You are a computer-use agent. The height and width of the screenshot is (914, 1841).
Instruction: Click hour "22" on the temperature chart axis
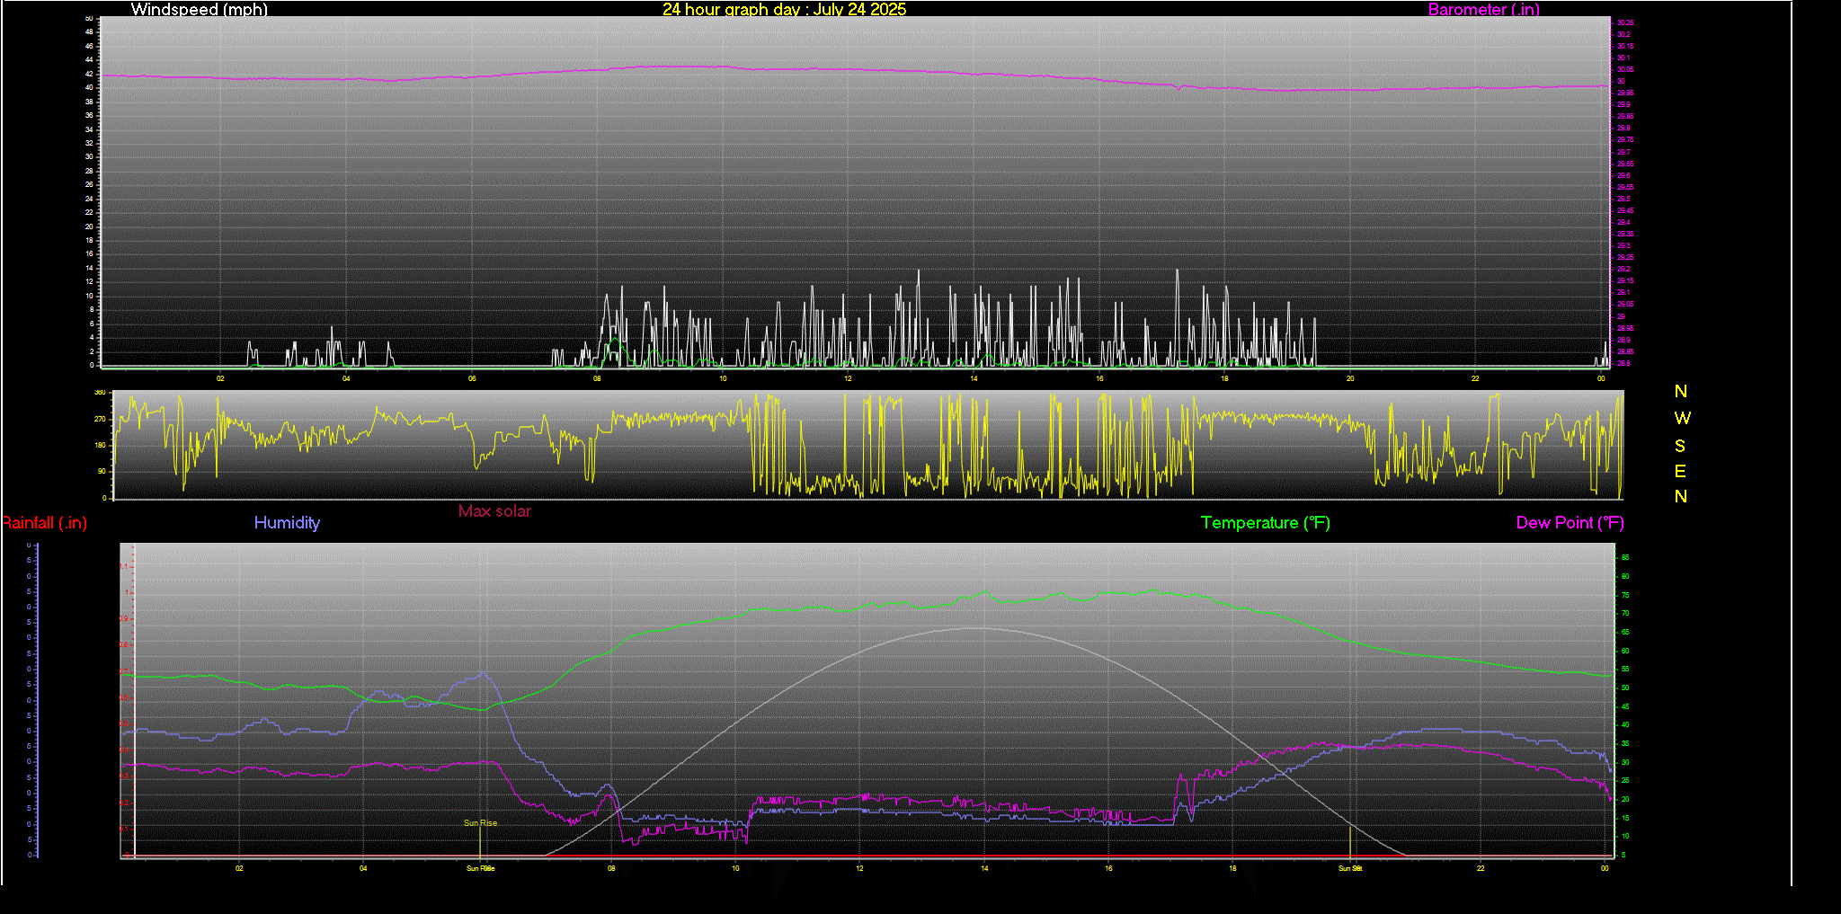tap(1481, 868)
